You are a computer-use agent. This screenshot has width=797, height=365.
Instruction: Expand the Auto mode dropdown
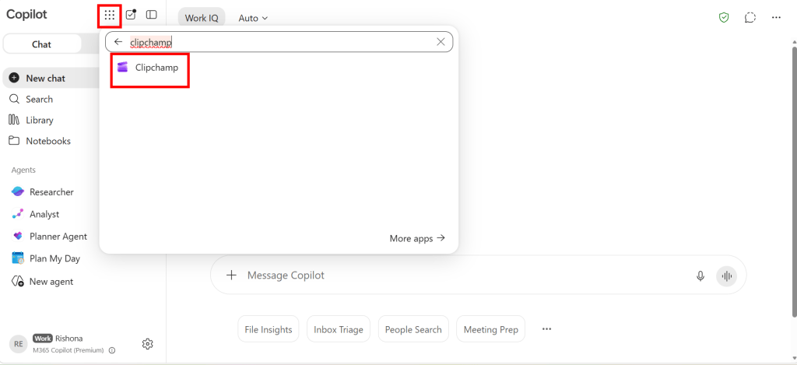pyautogui.click(x=253, y=18)
